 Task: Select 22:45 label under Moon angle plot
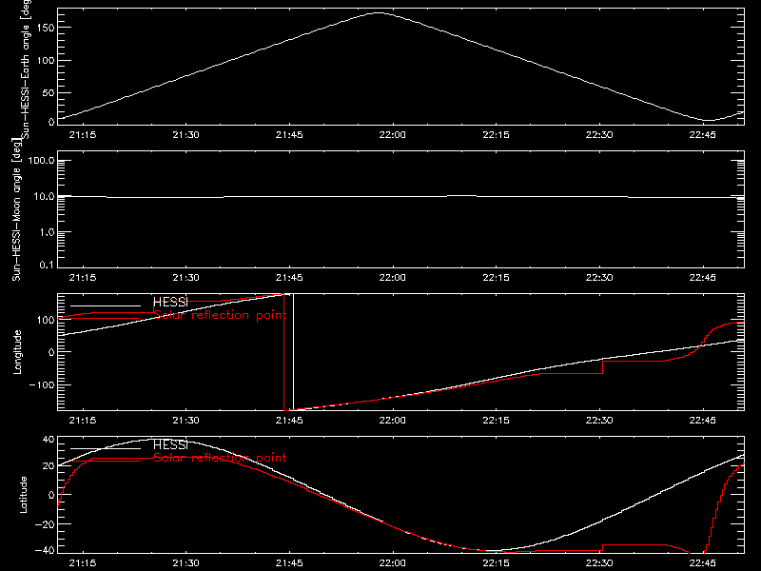703,277
